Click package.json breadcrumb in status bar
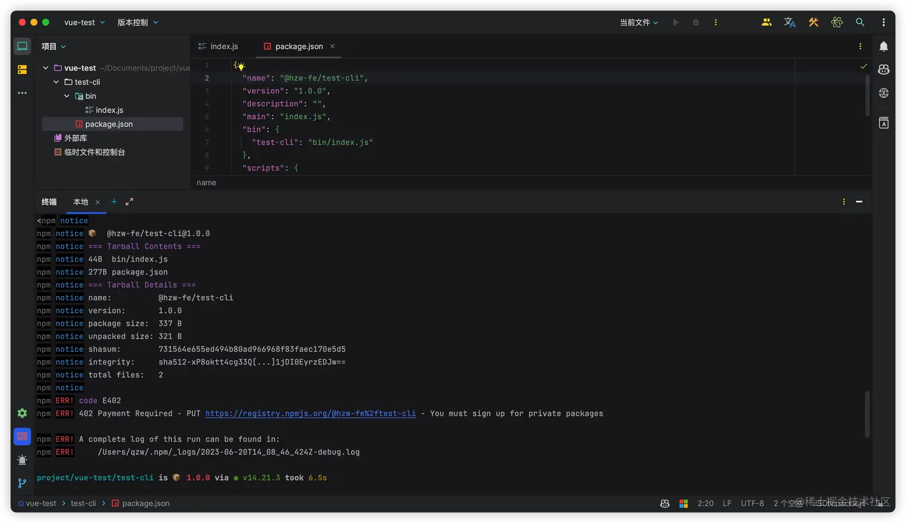The width and height of the screenshot is (906, 523). pos(140,503)
